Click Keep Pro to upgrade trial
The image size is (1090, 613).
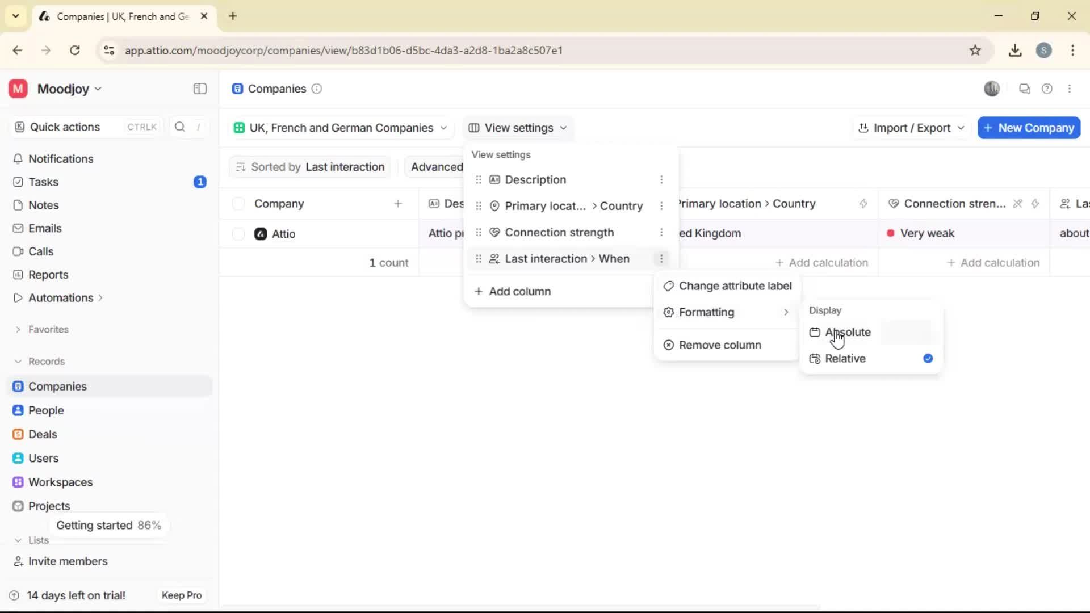click(x=181, y=595)
